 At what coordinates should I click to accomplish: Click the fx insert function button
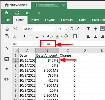tap(41, 44)
